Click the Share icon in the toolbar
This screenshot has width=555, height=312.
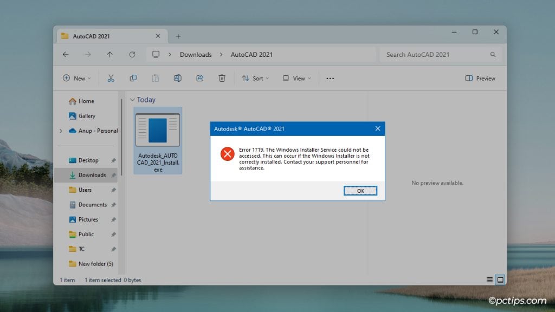(x=199, y=78)
